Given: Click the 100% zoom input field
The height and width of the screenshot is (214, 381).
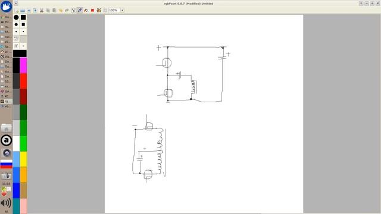Looking at the screenshot, I should pyautogui.click(x=114, y=11).
